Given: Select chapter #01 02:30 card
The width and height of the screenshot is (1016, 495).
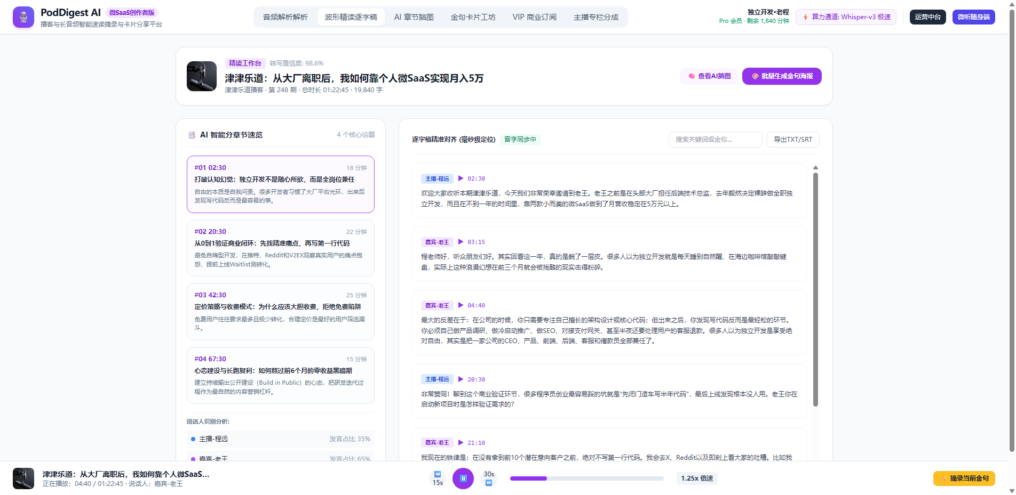Looking at the screenshot, I should tap(281, 184).
